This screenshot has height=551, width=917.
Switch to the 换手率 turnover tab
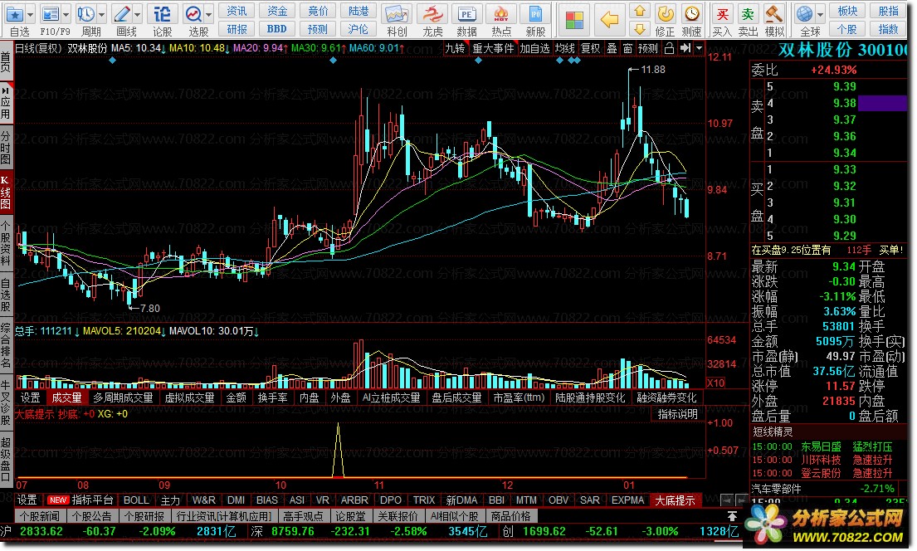pyautogui.click(x=272, y=397)
